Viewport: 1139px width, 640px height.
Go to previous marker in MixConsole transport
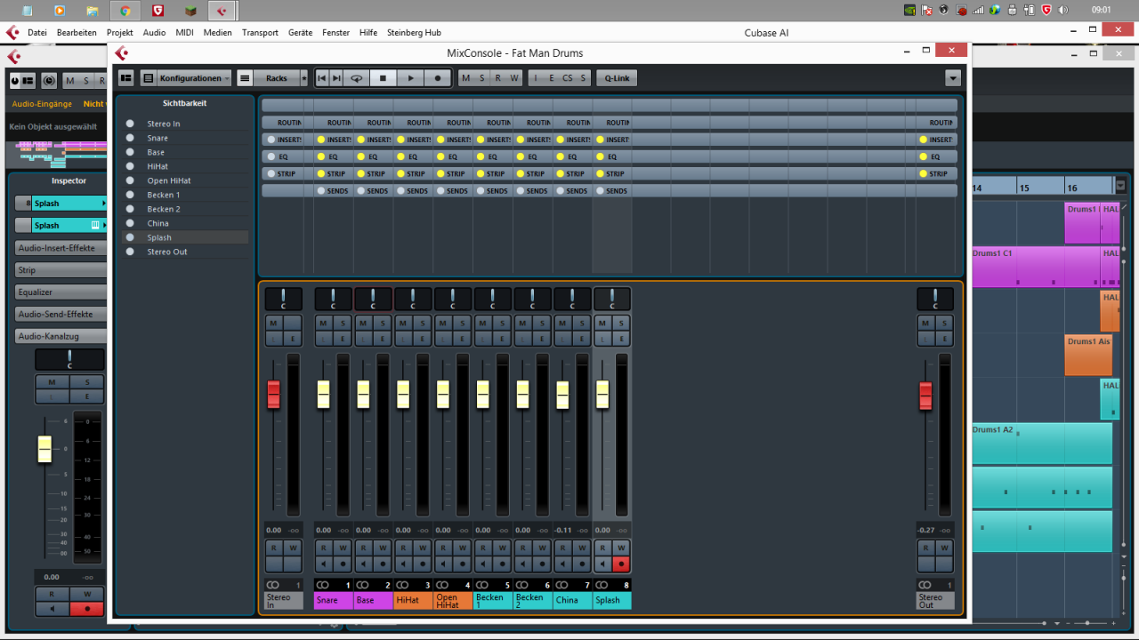(x=322, y=78)
